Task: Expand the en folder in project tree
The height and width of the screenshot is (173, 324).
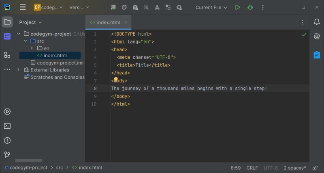Action: pos(32,48)
